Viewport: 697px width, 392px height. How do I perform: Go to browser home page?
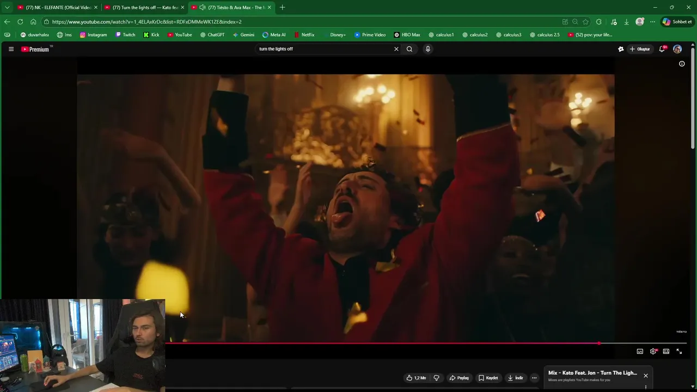tap(33, 22)
